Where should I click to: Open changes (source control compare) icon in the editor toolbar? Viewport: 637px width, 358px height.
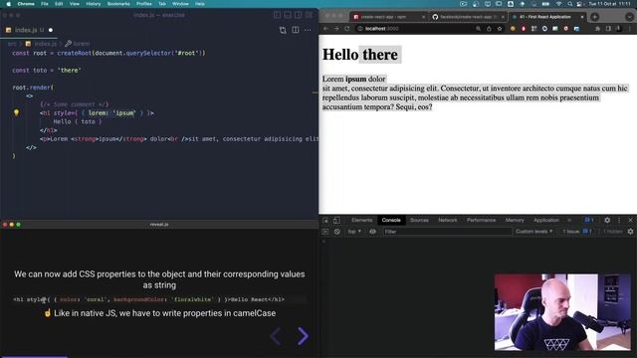(283, 30)
